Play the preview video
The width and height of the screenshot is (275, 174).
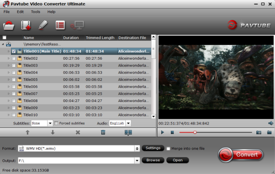pos(162,132)
